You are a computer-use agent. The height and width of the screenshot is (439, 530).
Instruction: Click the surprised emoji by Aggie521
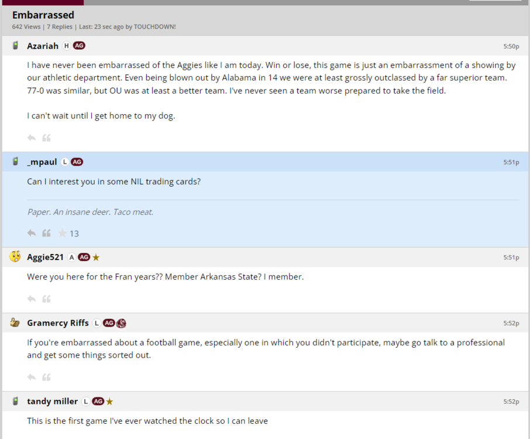tap(15, 256)
